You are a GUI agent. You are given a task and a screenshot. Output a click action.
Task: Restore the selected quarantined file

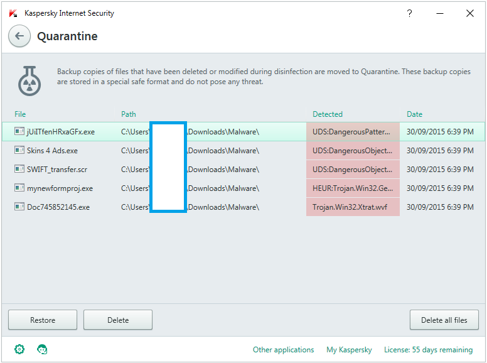(43, 320)
